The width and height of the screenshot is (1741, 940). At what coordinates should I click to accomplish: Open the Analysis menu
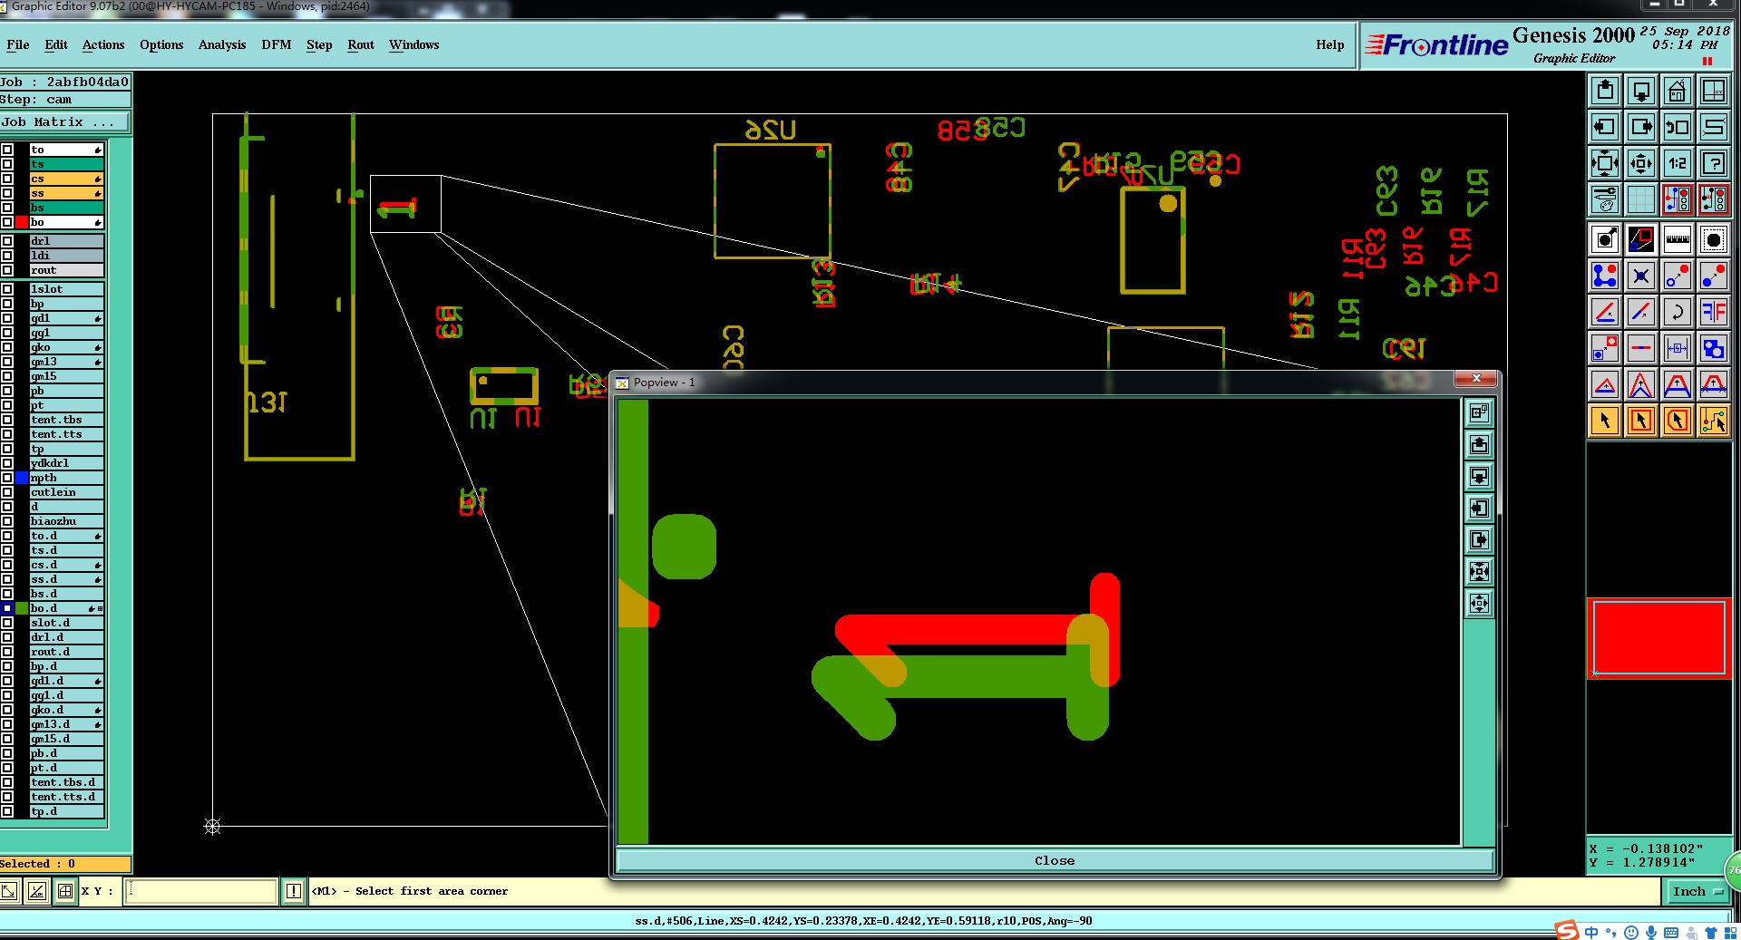pos(222,44)
